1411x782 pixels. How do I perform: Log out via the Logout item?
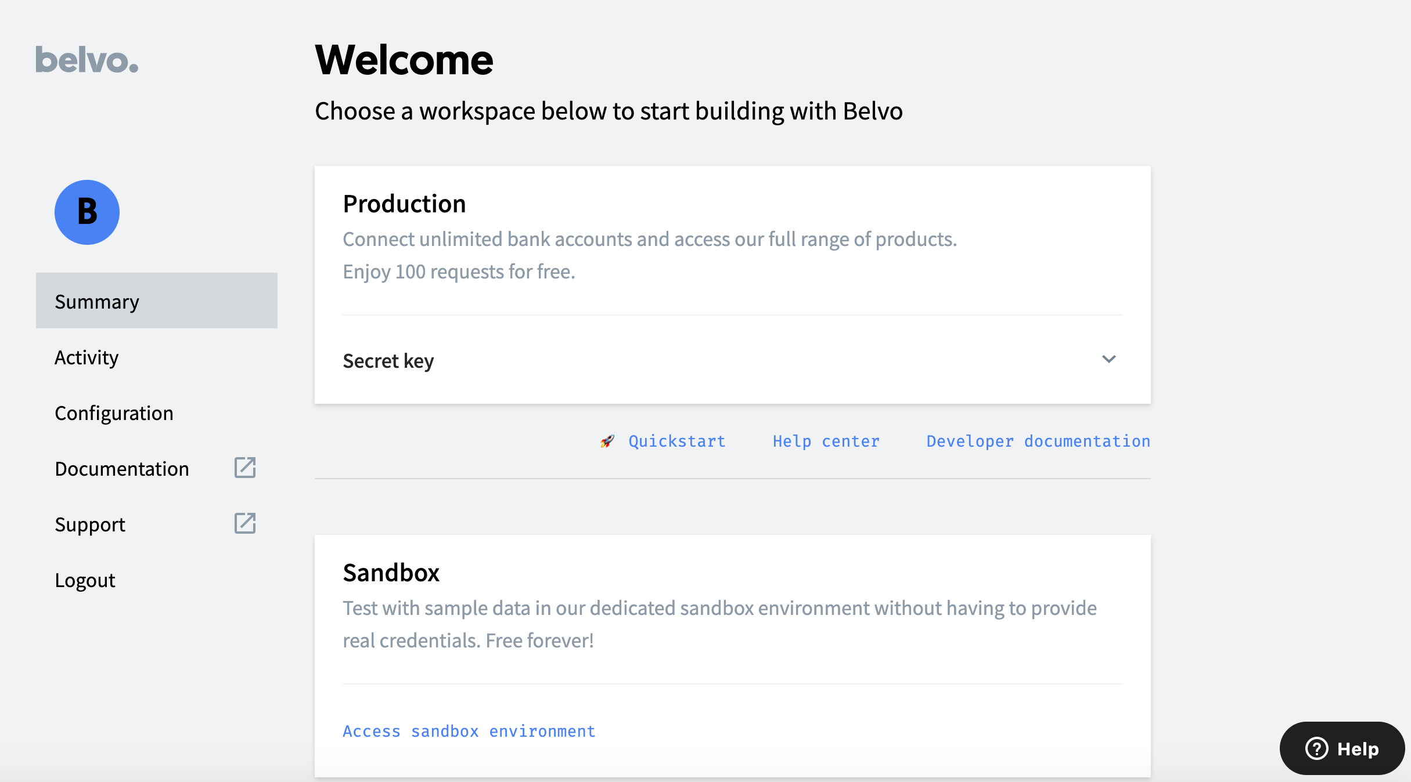click(x=85, y=580)
